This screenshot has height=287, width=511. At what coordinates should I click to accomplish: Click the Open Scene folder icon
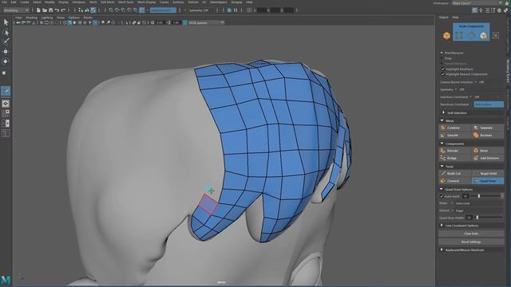click(45, 10)
